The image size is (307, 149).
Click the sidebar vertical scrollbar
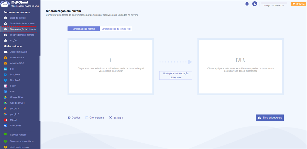[40, 88]
